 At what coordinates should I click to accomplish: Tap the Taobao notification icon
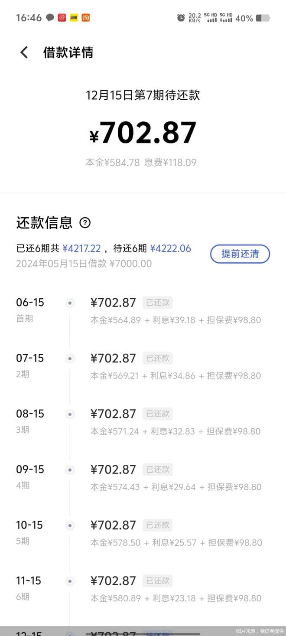point(86,18)
